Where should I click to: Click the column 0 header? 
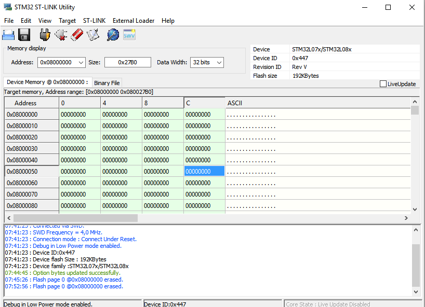[79, 103]
